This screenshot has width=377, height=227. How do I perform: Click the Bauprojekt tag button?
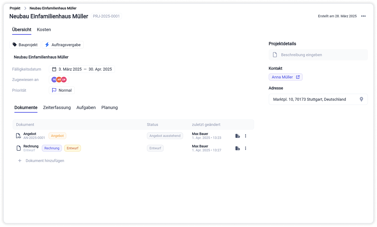(x=25, y=45)
